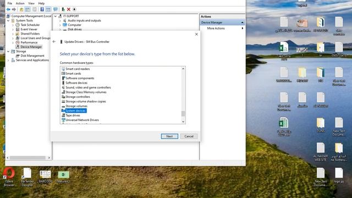Viewport: 352px width, 198px height.
Task: Click right arrow of console tree scrollbar
Action: tap(49, 158)
